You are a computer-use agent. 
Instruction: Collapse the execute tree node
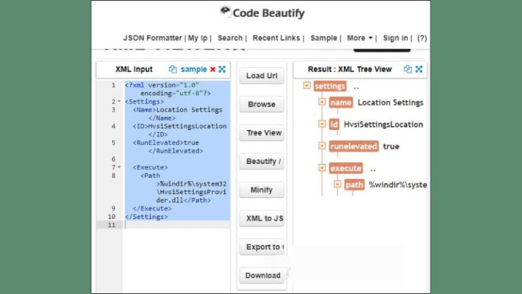point(322,168)
